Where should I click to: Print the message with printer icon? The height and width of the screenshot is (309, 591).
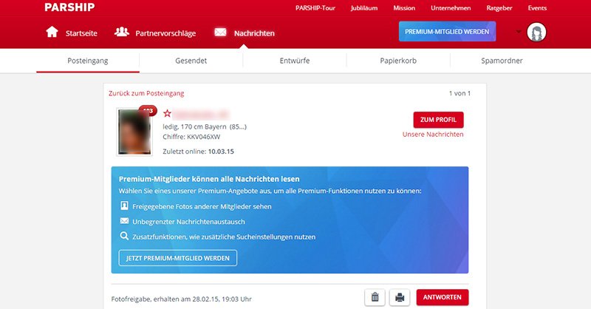(x=400, y=297)
